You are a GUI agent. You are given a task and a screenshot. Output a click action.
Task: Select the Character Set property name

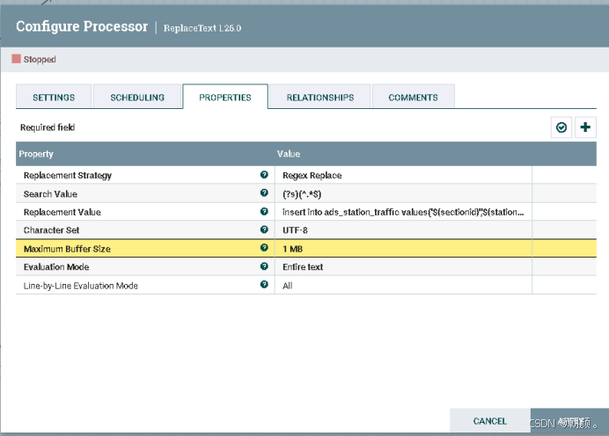tap(51, 230)
